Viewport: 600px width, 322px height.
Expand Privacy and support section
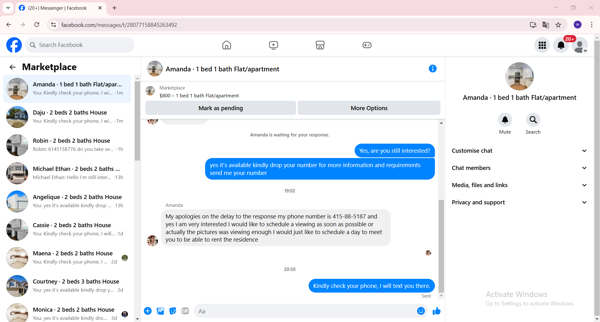[519, 202]
